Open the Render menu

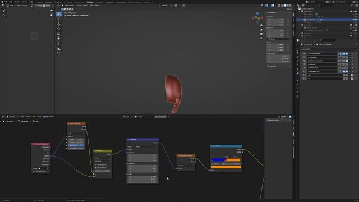coord(17,2)
